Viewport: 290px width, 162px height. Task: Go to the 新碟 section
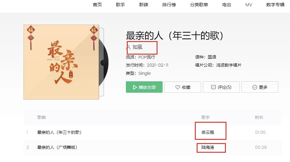coord(144,4)
